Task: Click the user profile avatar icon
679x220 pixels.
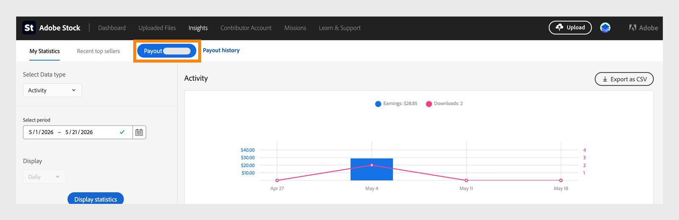Action: pos(605,28)
